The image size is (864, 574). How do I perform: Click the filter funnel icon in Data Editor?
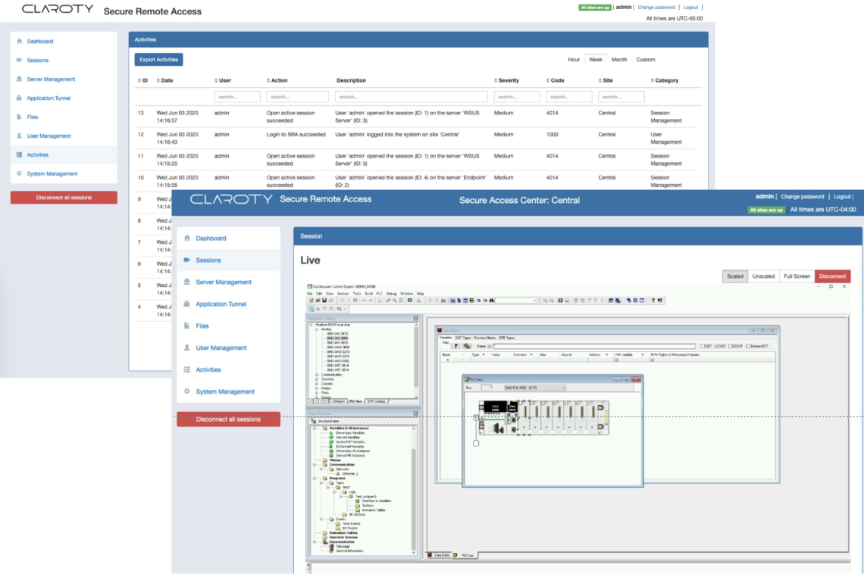(x=456, y=346)
